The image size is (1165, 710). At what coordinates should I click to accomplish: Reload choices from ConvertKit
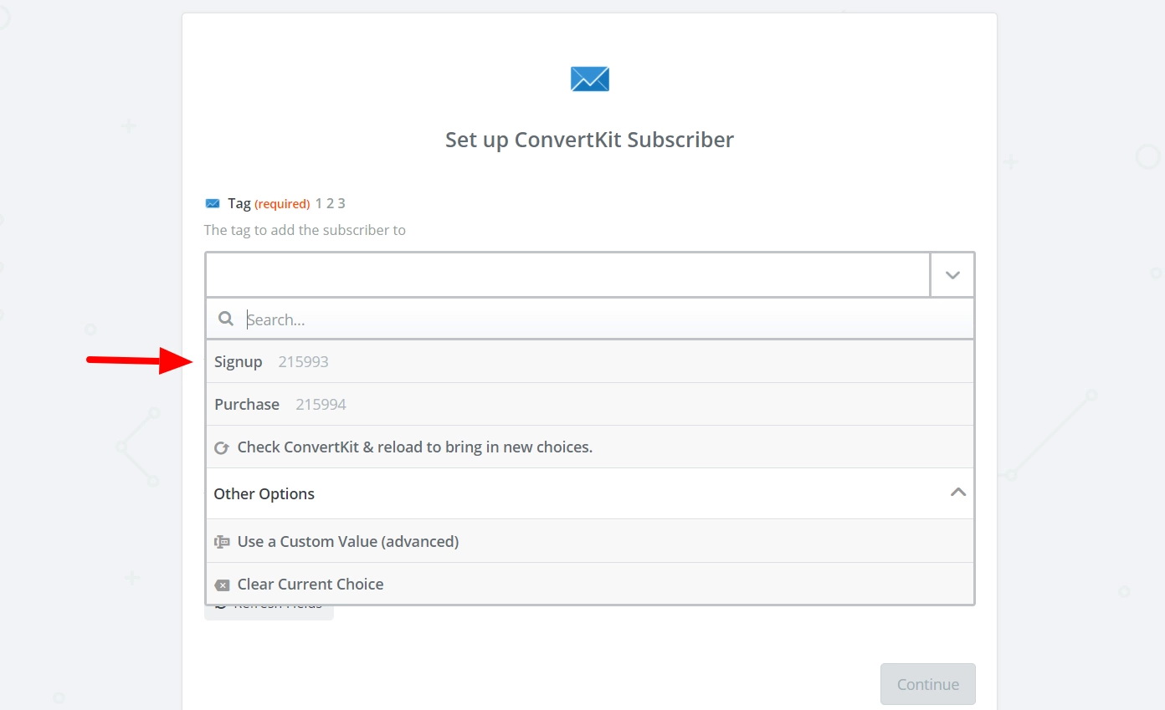pos(590,447)
